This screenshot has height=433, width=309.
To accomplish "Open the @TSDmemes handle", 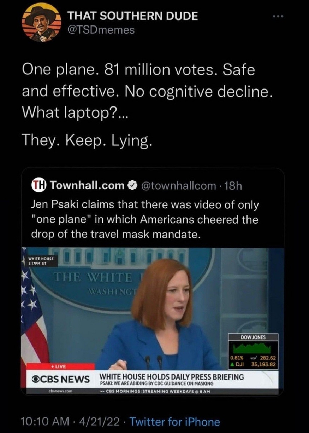I will pos(101,30).
